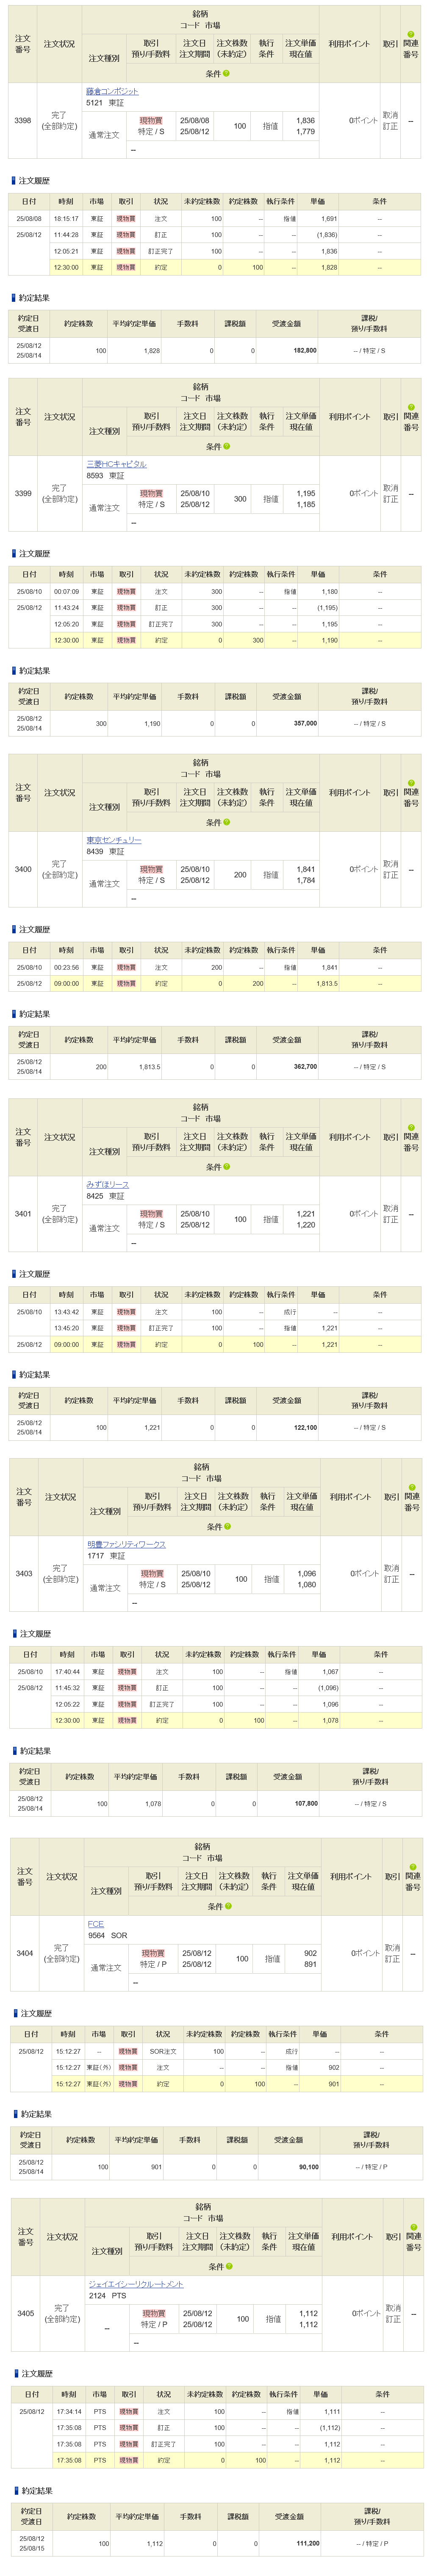Click the 約定結果 heading under order 3404
438x2576 pixels.
(36, 2114)
